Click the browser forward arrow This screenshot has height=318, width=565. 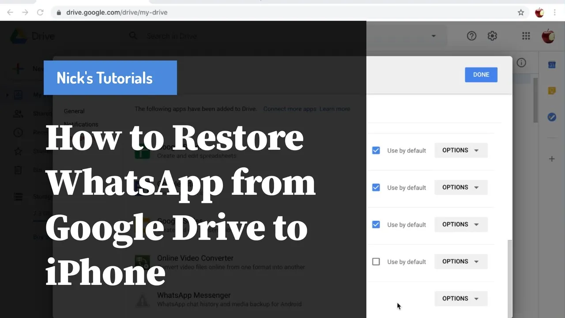(x=25, y=12)
